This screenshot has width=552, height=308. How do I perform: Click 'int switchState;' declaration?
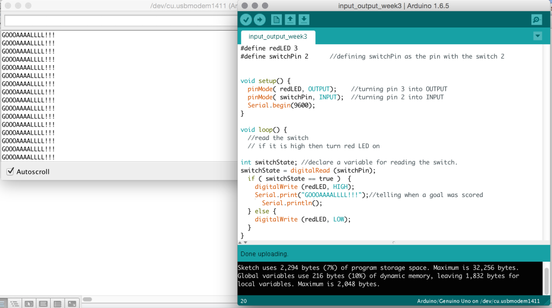269,162
